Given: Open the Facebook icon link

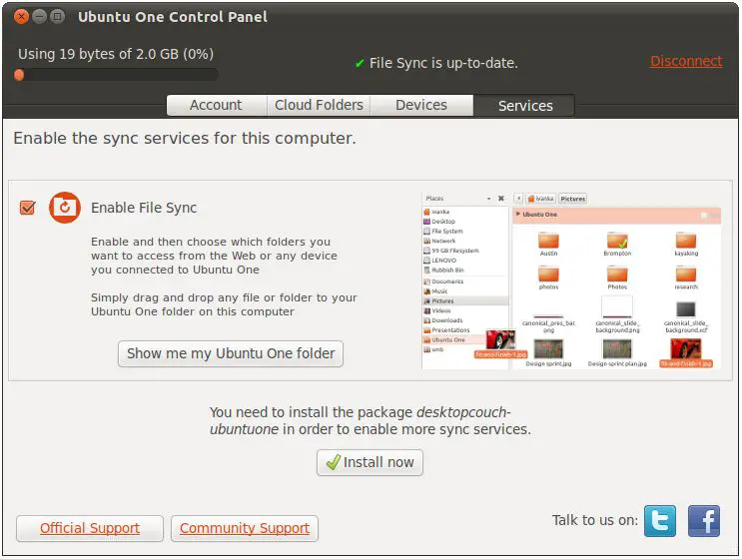Looking at the screenshot, I should click(703, 521).
